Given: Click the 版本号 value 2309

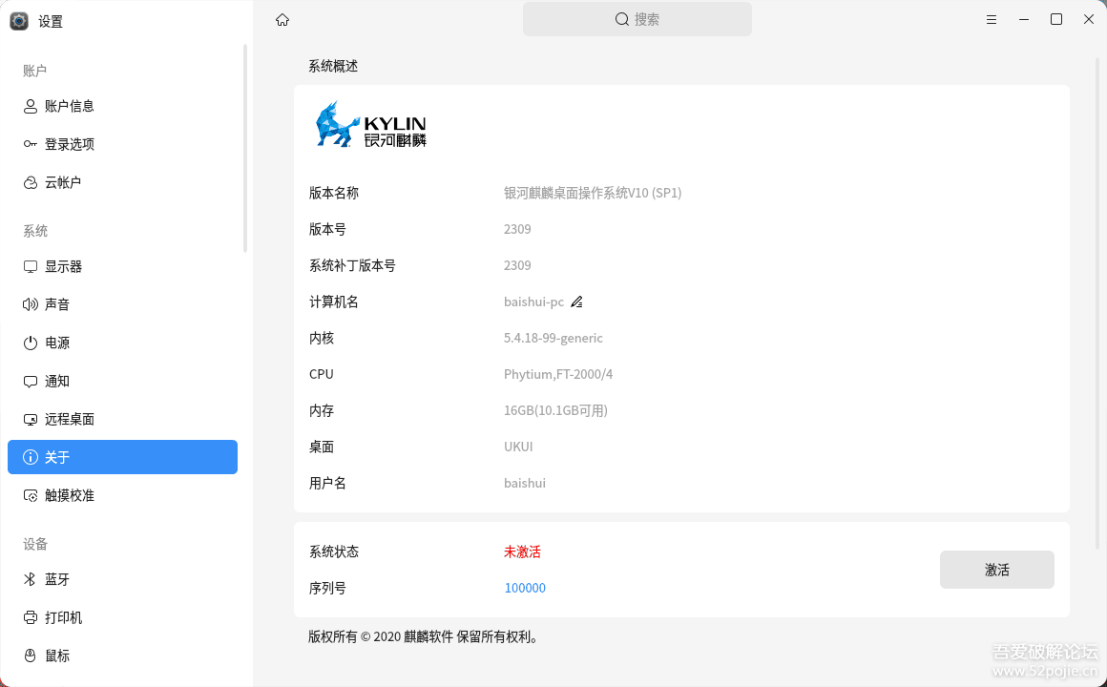Looking at the screenshot, I should (517, 229).
